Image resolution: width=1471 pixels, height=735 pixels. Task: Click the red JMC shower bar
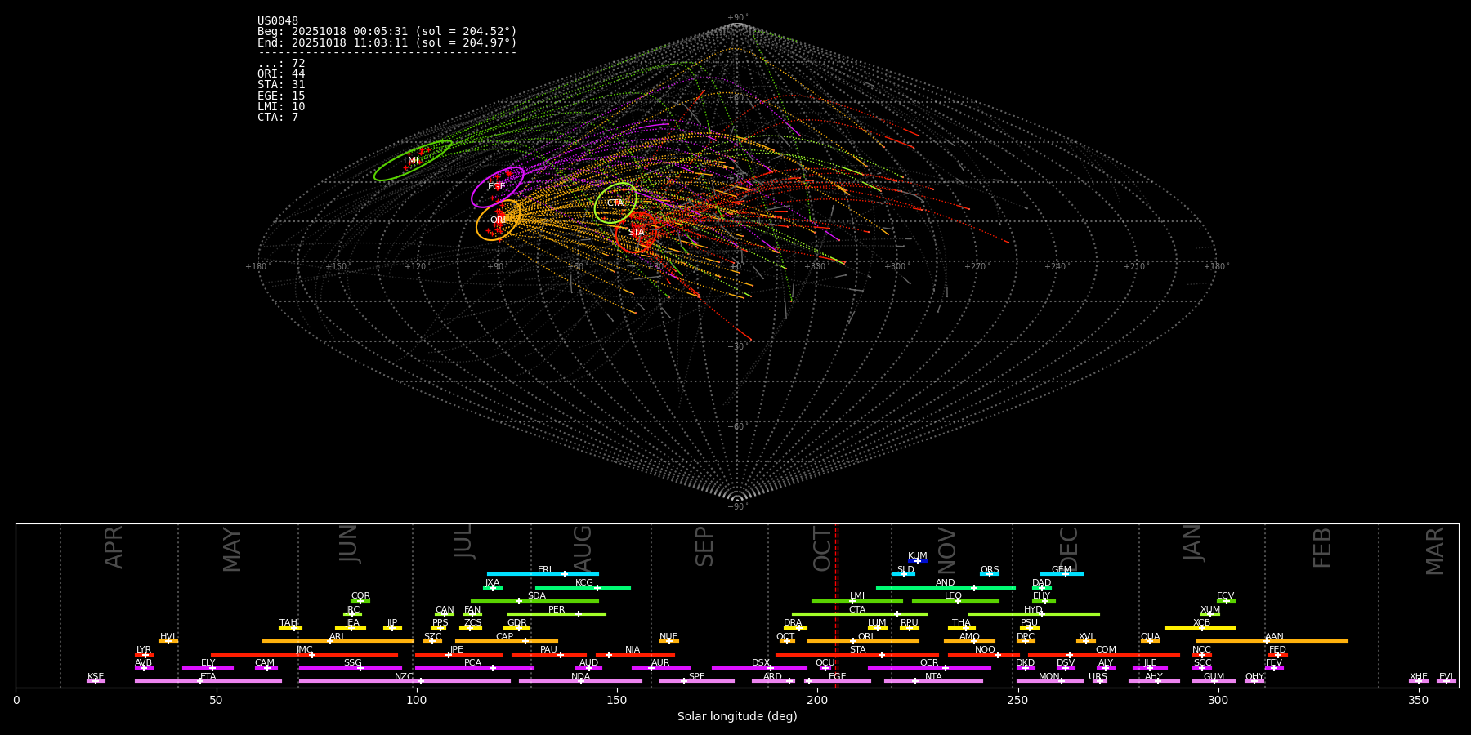pos(305,655)
